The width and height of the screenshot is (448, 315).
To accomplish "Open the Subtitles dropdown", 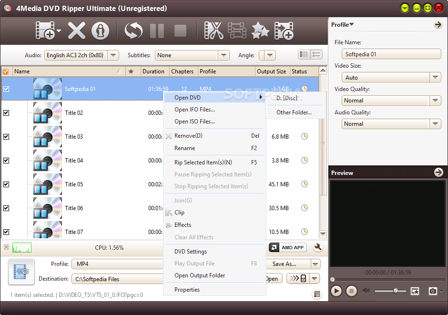I will coord(224,55).
